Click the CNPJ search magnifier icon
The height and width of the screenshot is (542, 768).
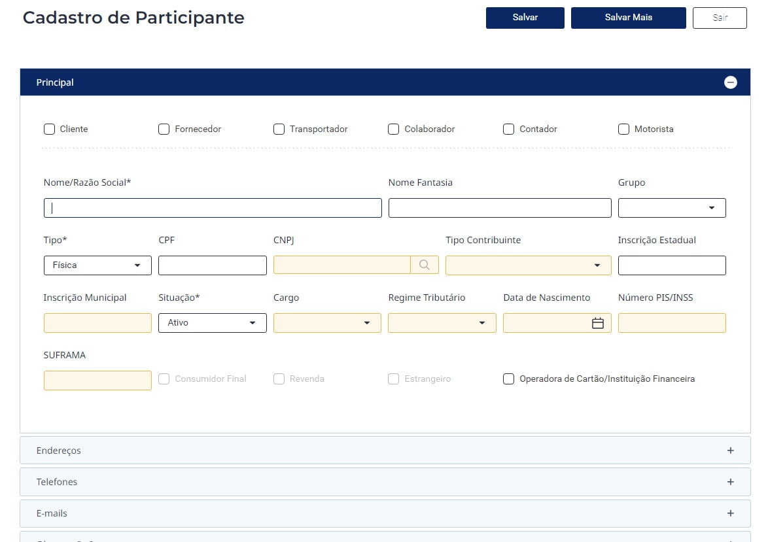(425, 265)
